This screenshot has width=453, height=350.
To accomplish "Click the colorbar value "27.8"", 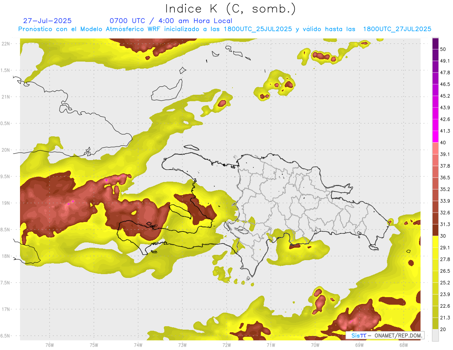I will [445, 259].
